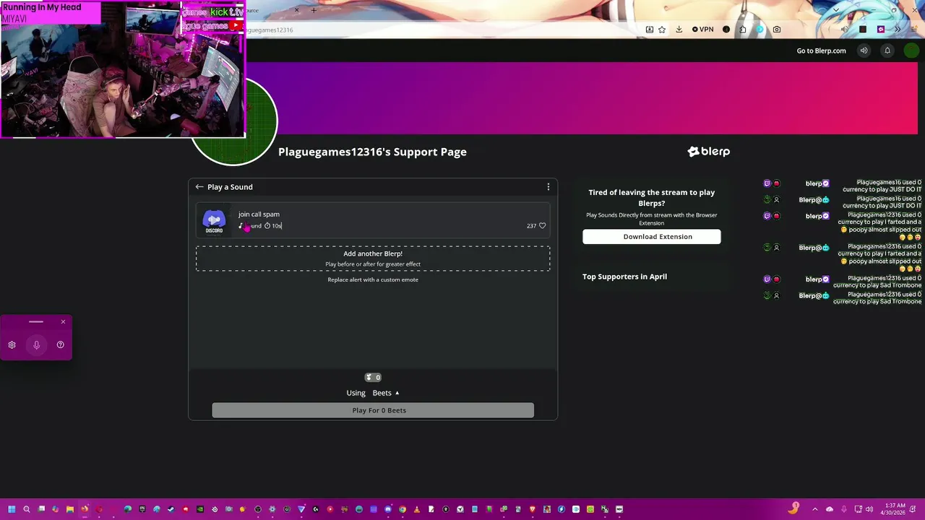Bookmark page with star icon

pyautogui.click(x=662, y=30)
